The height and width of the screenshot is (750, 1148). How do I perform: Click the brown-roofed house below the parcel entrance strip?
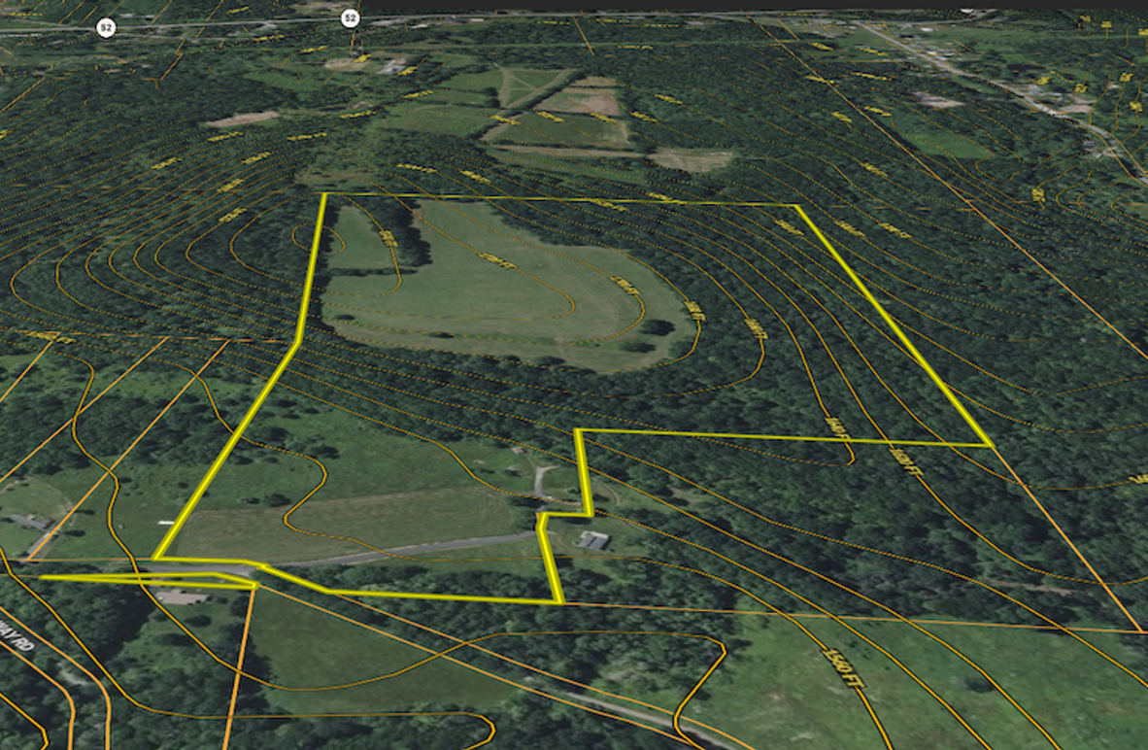coord(181,597)
